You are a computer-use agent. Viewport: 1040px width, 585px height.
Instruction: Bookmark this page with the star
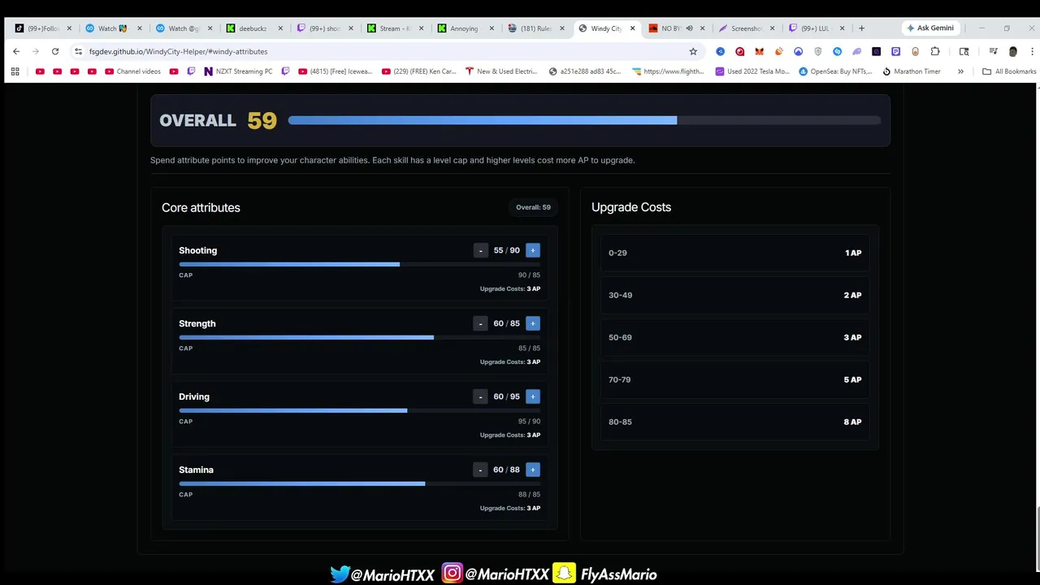tap(693, 51)
